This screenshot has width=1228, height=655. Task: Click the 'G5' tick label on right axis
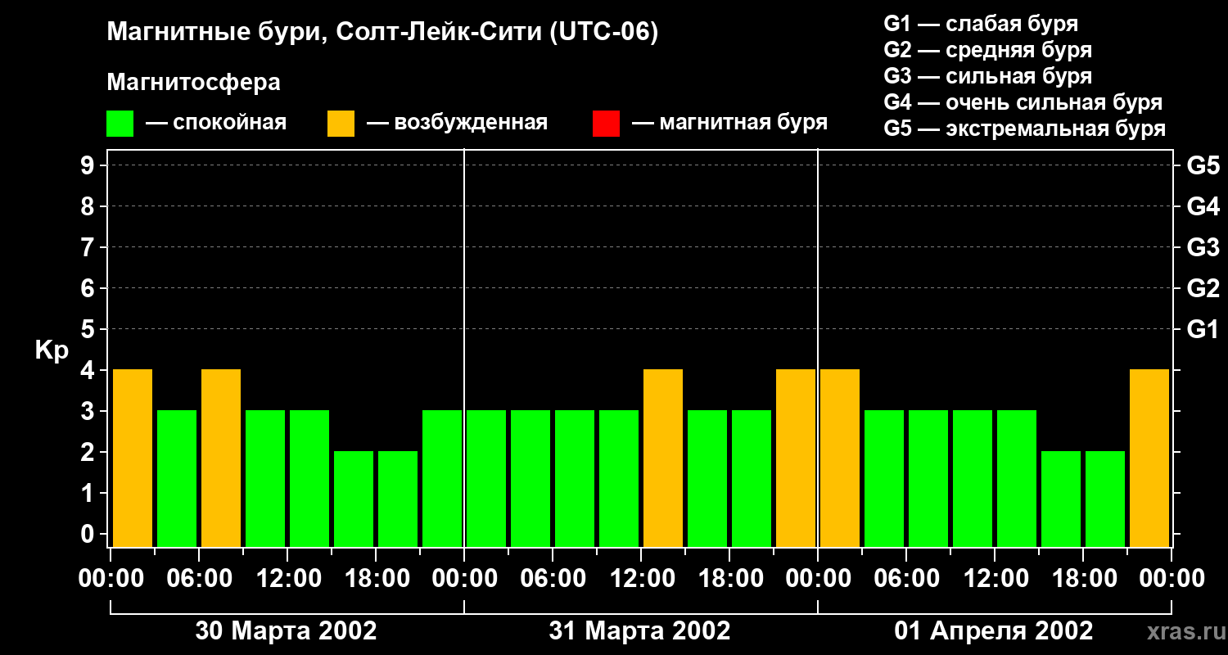click(x=1203, y=166)
